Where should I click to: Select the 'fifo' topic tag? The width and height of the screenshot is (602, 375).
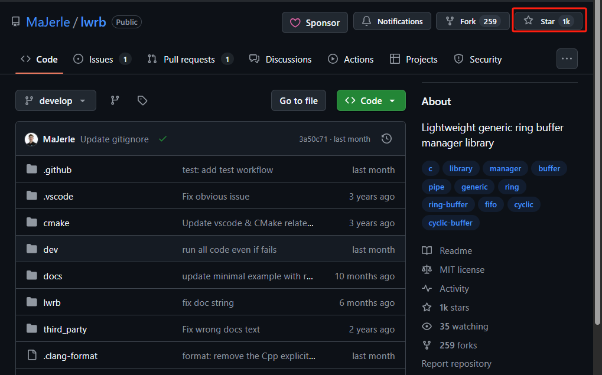[x=491, y=204]
